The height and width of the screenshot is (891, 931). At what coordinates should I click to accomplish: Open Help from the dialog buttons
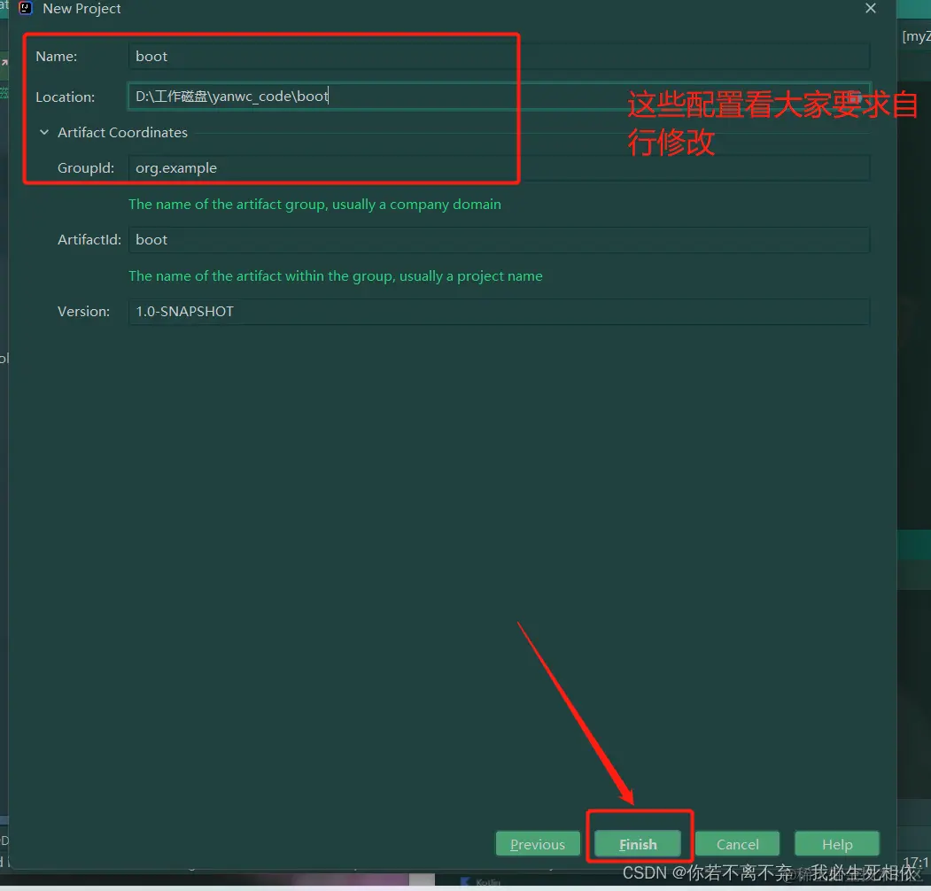coord(836,843)
